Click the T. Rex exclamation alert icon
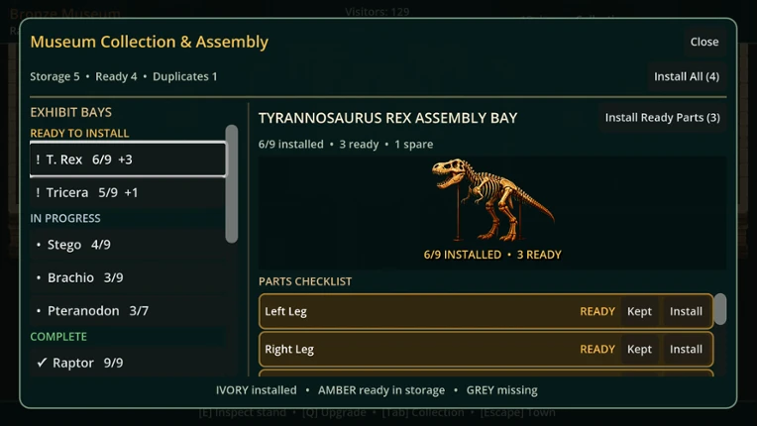The width and height of the screenshot is (757, 426). click(38, 160)
